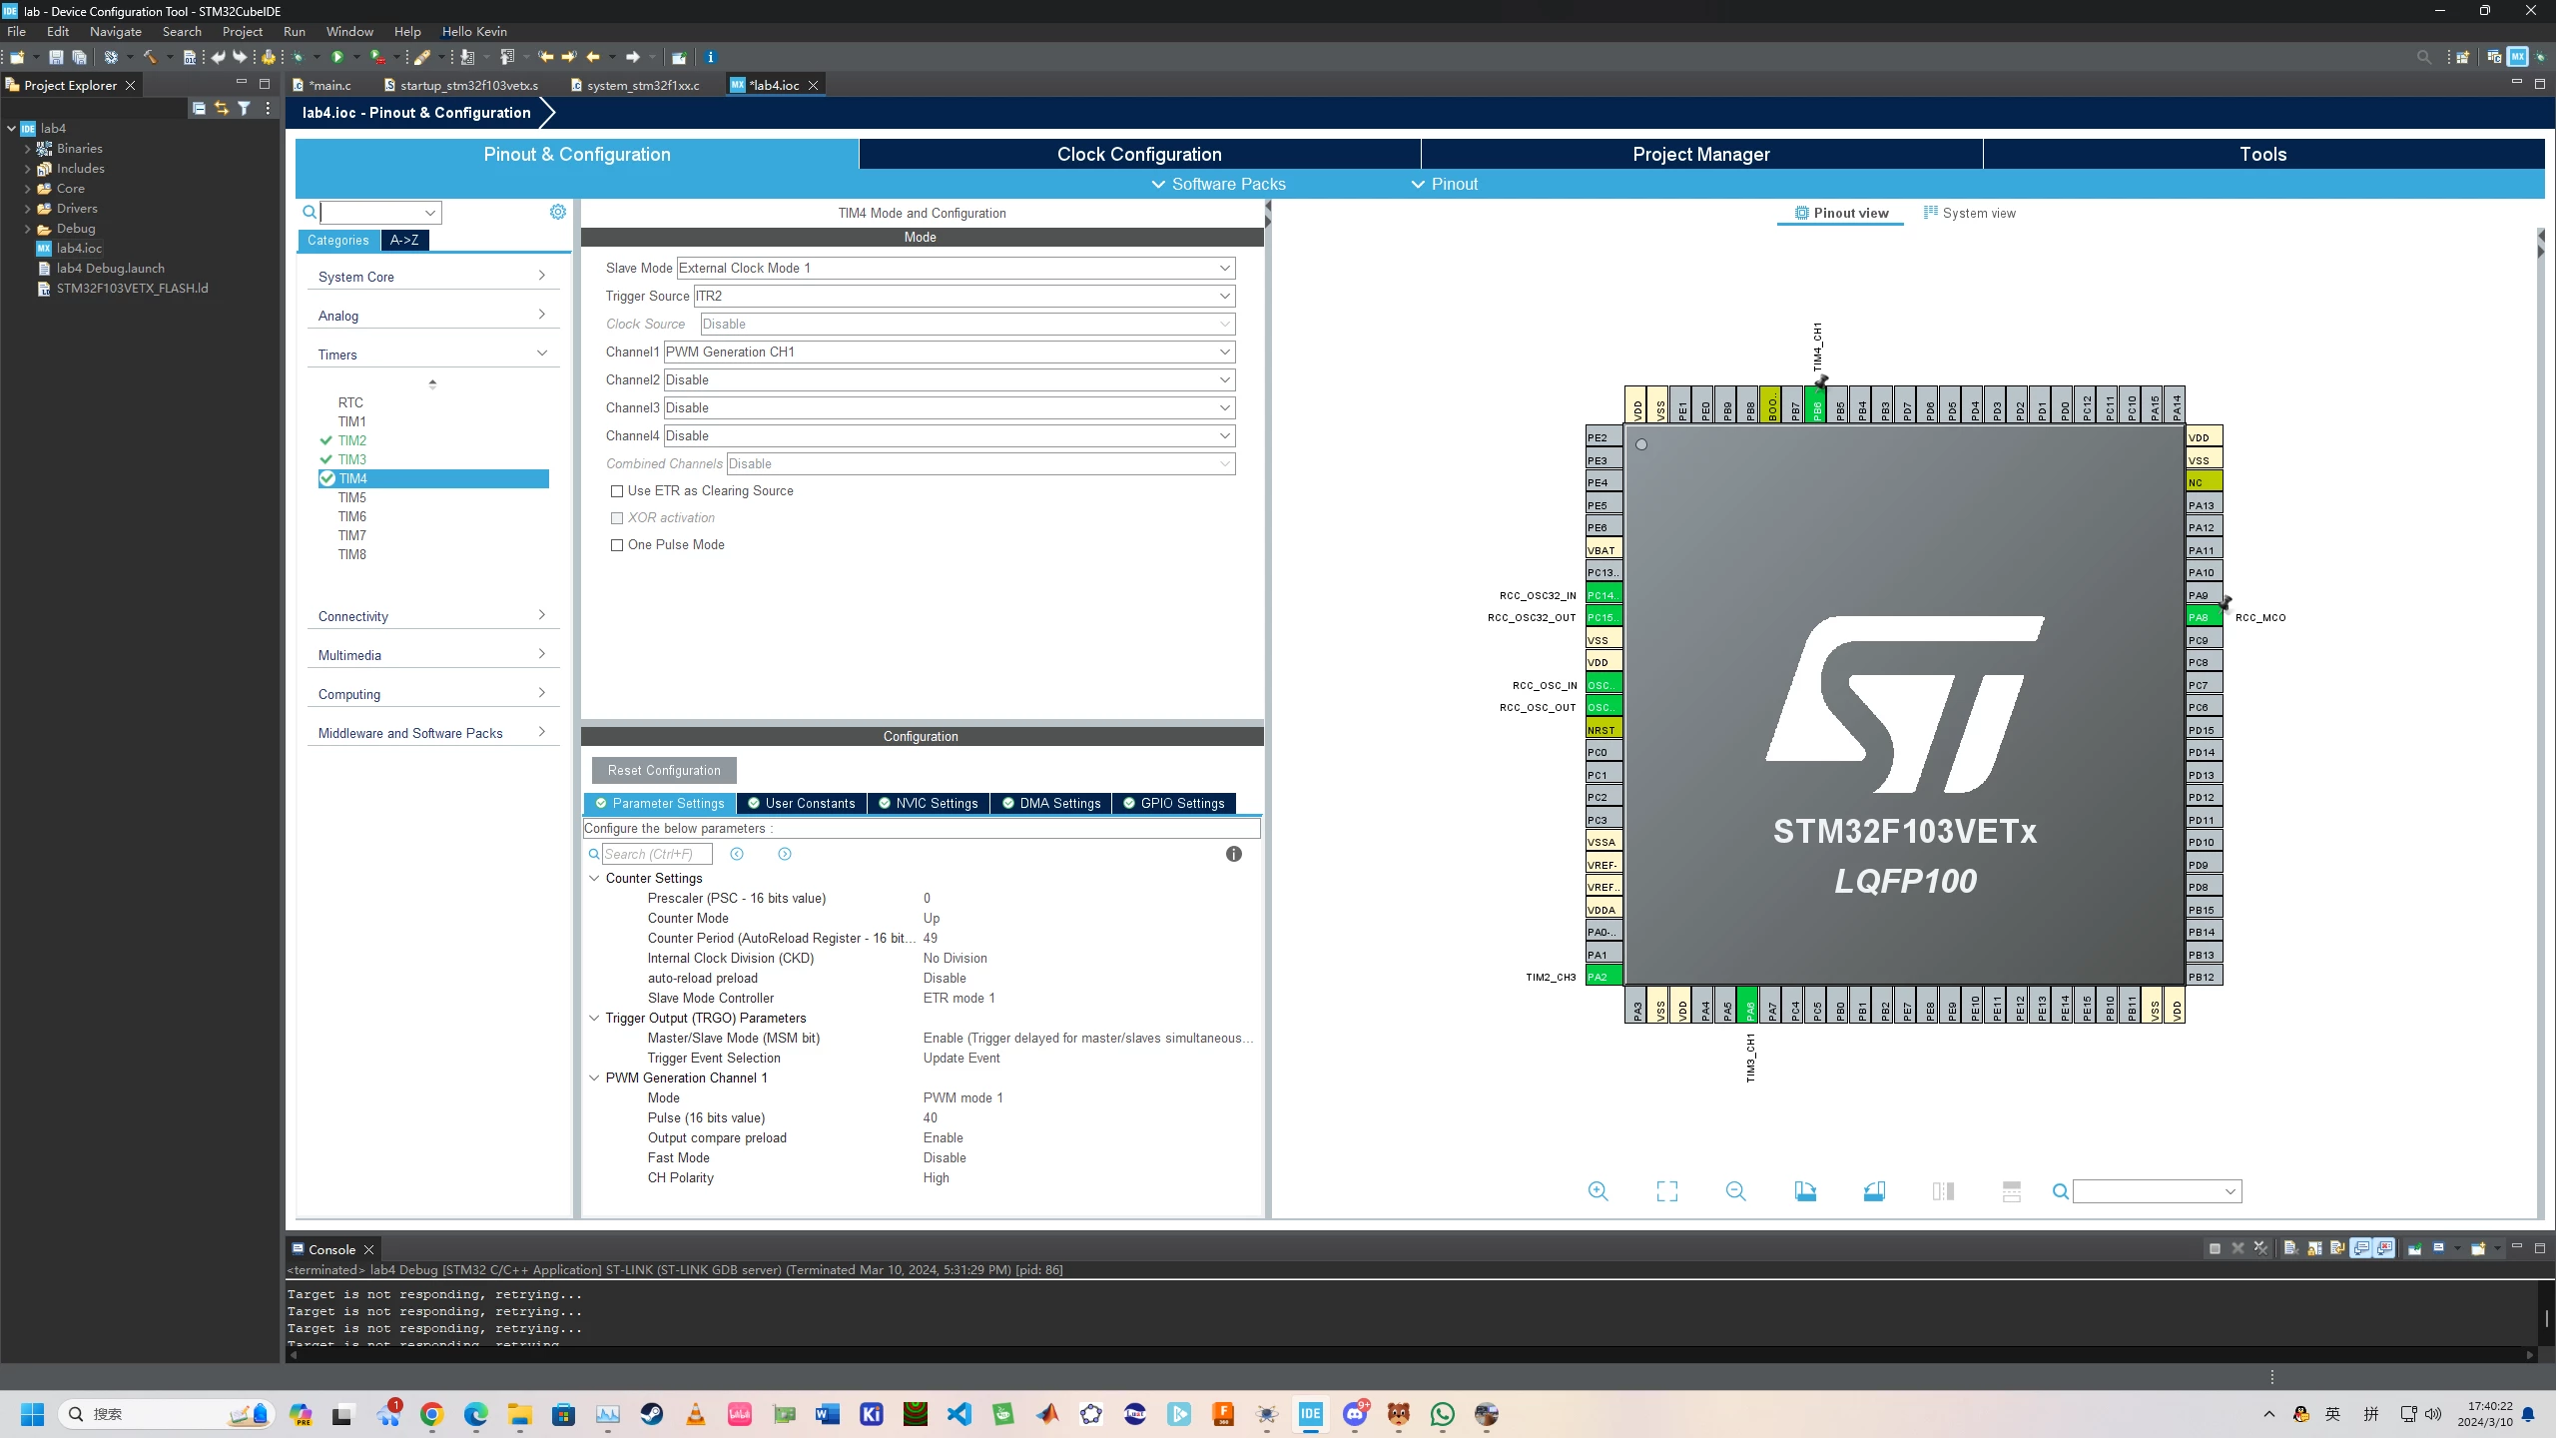Open the Channel3 dropdown
This screenshot has width=2556, height=1438.
[950, 407]
